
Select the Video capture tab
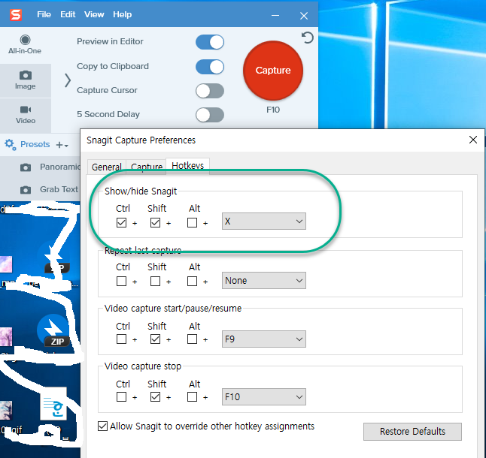click(x=26, y=115)
